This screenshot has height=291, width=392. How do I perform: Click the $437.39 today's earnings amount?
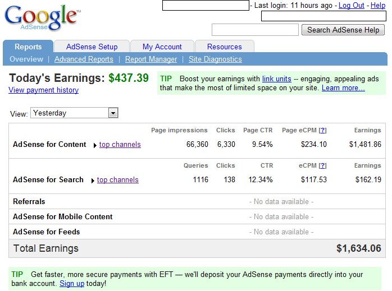click(x=129, y=78)
